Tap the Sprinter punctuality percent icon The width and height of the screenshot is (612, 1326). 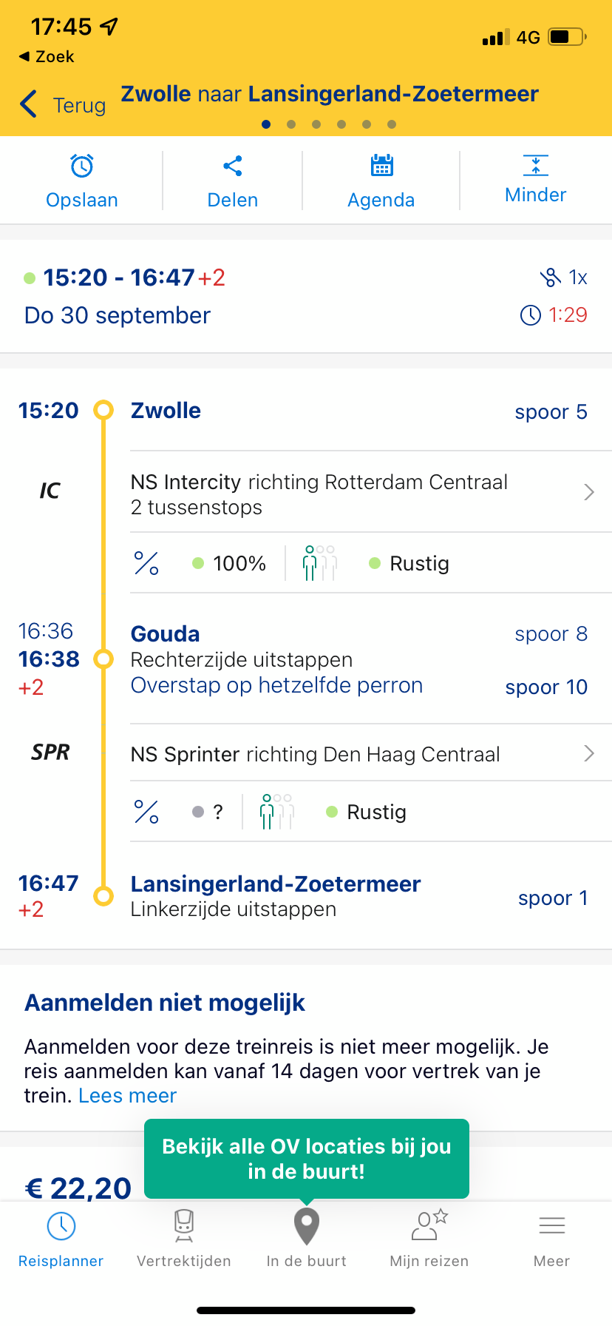146,812
